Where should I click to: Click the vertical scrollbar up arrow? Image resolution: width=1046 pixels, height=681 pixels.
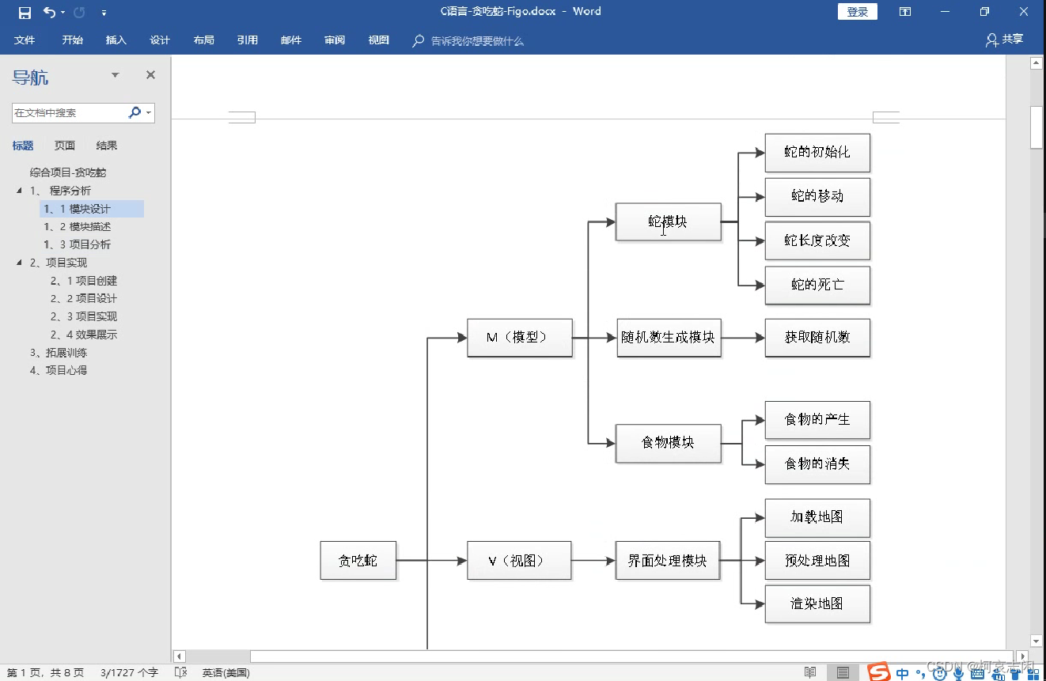[x=1037, y=63]
